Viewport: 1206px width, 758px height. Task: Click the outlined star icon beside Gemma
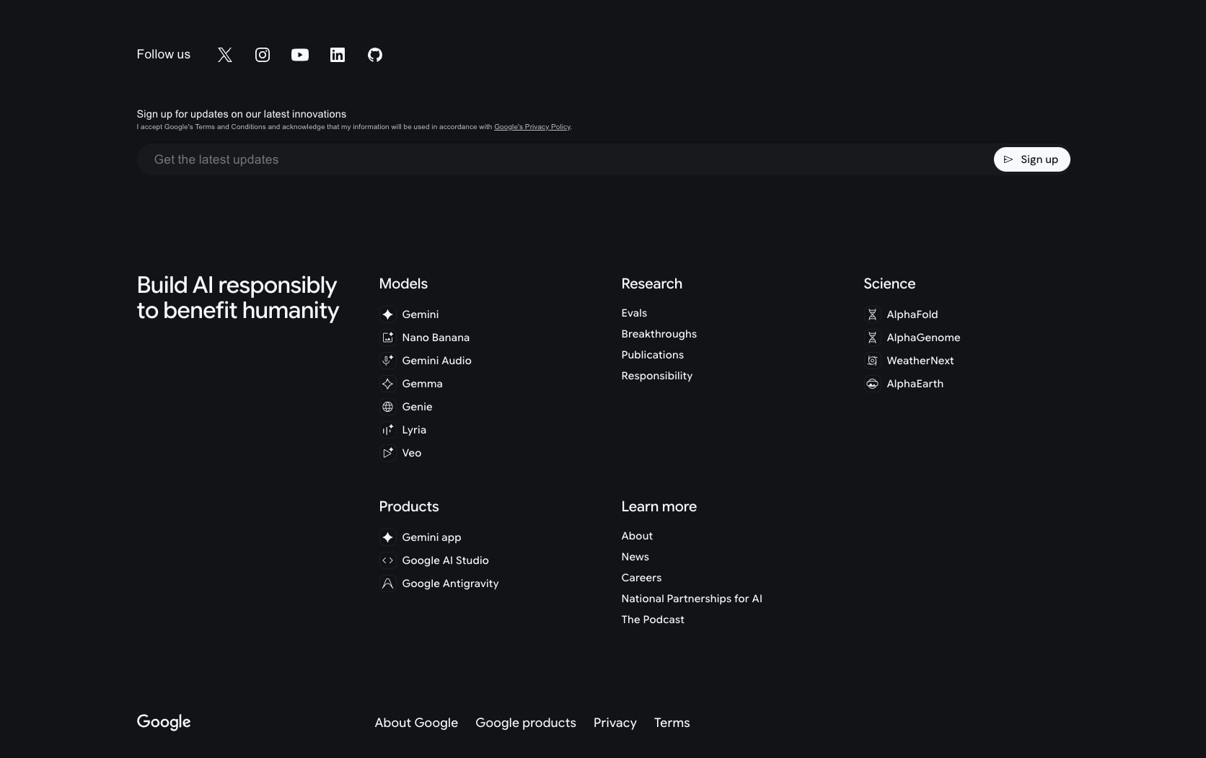coord(387,384)
